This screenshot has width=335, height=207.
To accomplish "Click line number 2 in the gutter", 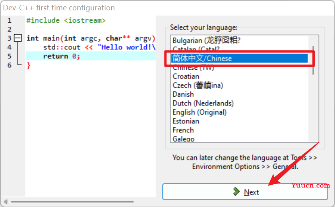I will click(x=10, y=29).
